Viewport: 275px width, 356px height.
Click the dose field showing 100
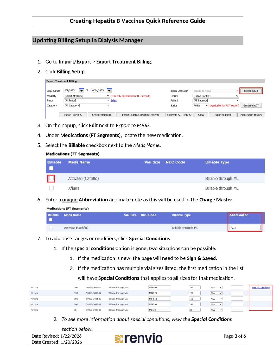(195, 287)
